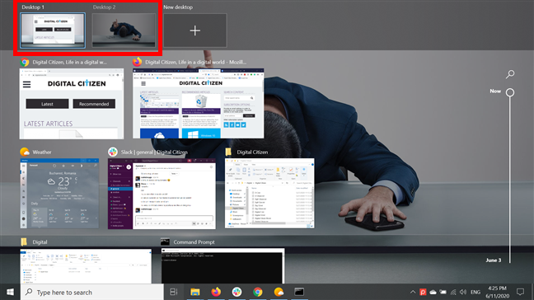Open File Explorer from the taskbar
Screen dimensions: 534x300
[x=194, y=292]
